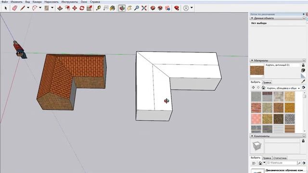Switch to Components Правка tab
Image resolution: width=308 pixels, height=173 pixels.
click(267, 158)
